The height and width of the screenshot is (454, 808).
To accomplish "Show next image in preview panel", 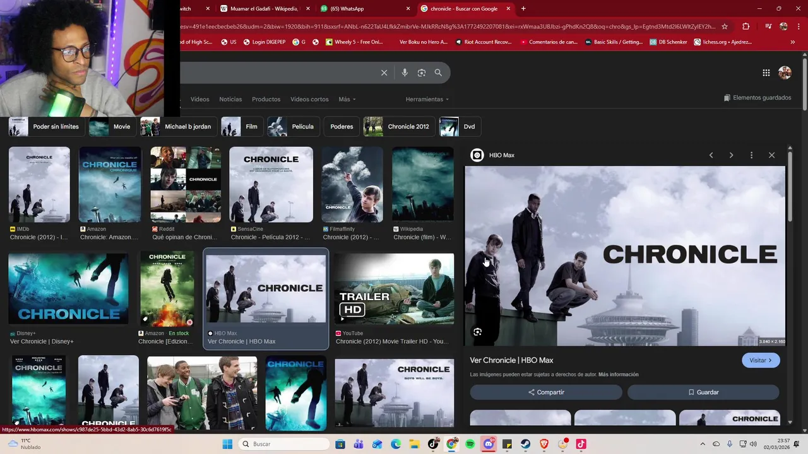I will tap(731, 155).
